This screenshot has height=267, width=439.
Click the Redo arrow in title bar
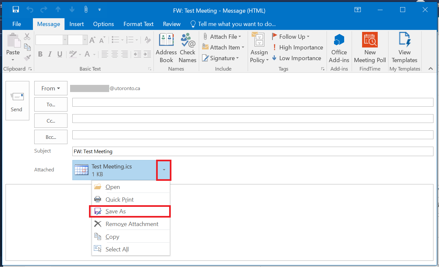click(x=44, y=10)
